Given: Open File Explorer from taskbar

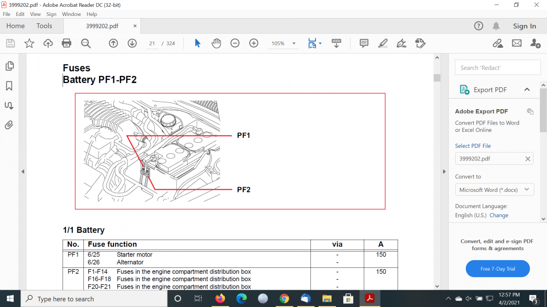Looking at the screenshot, I should point(327,299).
